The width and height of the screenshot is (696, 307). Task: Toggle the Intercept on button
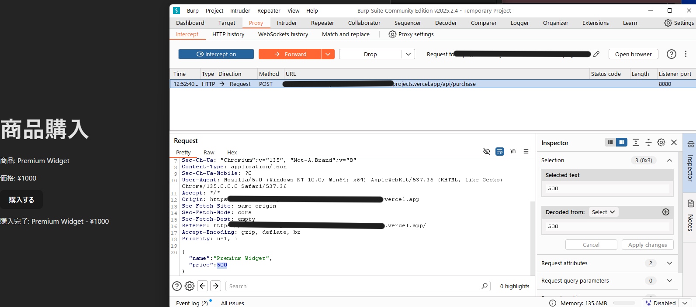coord(216,54)
